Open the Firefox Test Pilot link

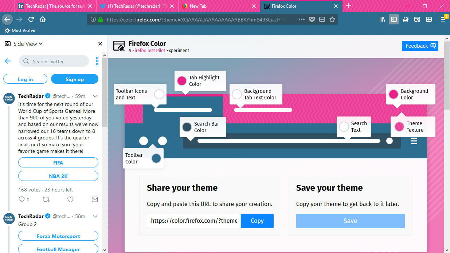[149, 51]
